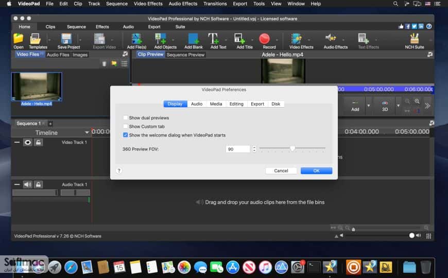Enable Show Custom tab checkbox
The height and width of the screenshot is (278, 448).
pos(126,126)
